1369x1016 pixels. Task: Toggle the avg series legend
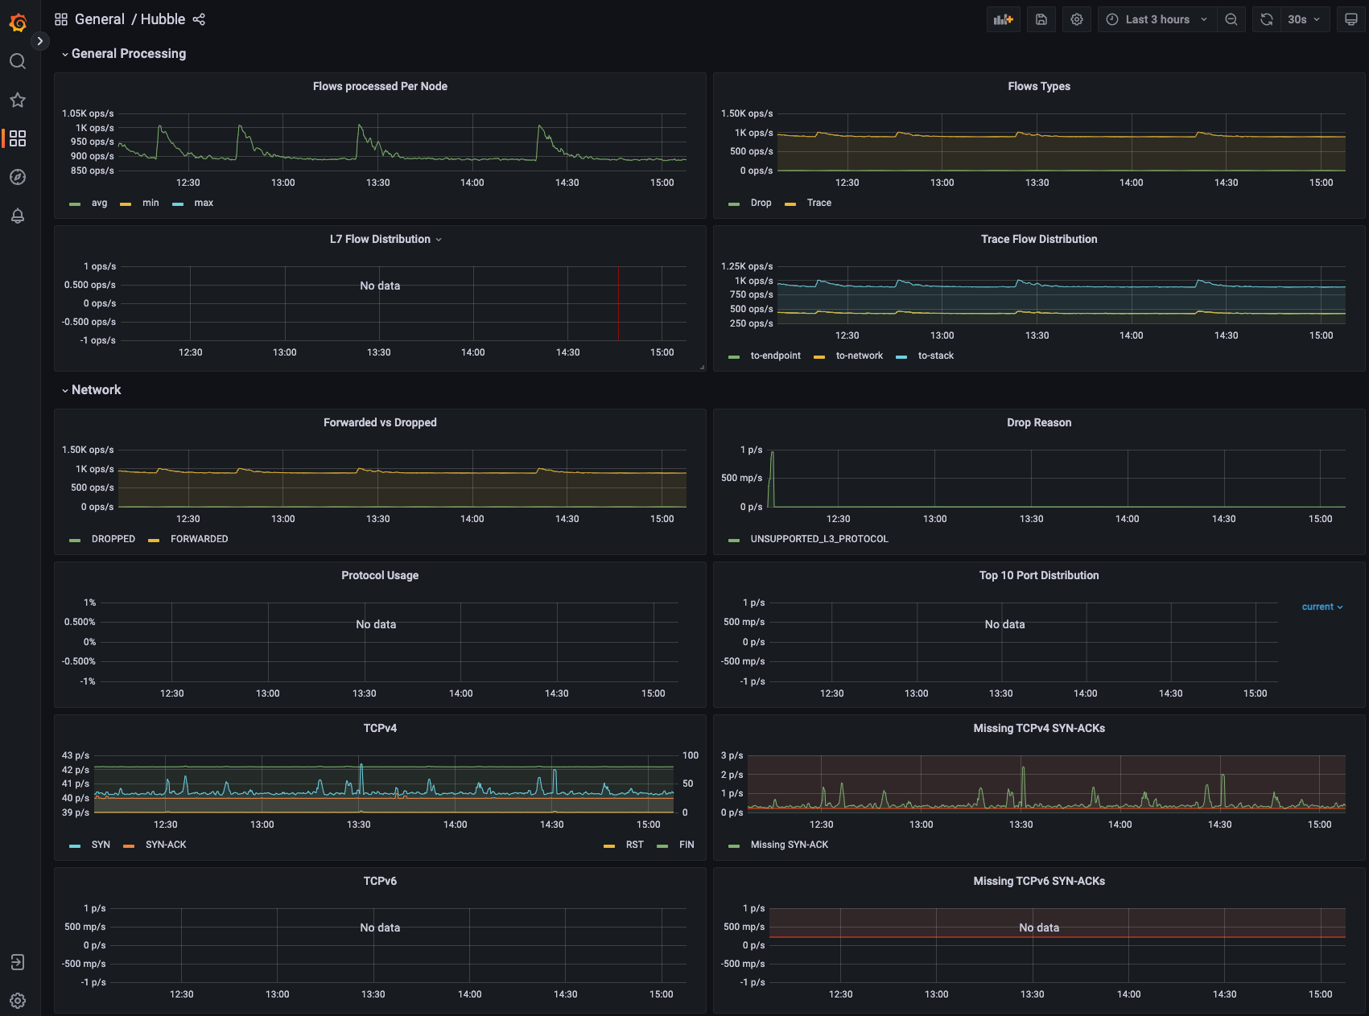click(x=99, y=203)
